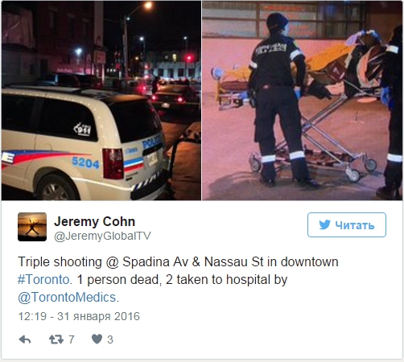Click the Twitter bird icon in follow button
This screenshot has height=362, width=404.
click(325, 225)
